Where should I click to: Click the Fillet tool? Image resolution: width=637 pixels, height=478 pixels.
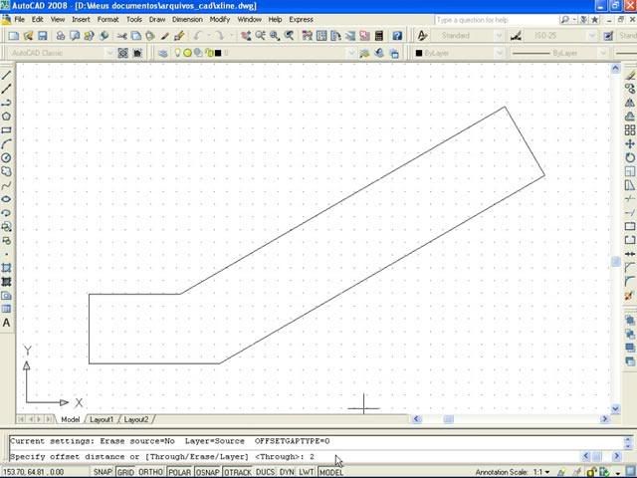(x=630, y=281)
